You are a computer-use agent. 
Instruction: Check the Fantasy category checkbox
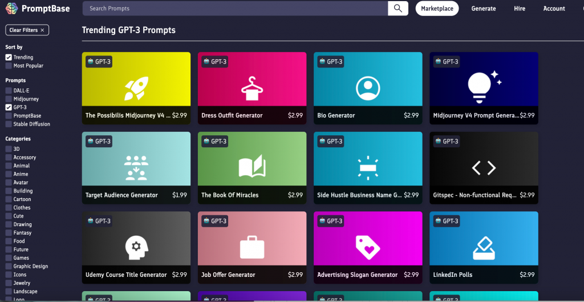(x=9, y=233)
